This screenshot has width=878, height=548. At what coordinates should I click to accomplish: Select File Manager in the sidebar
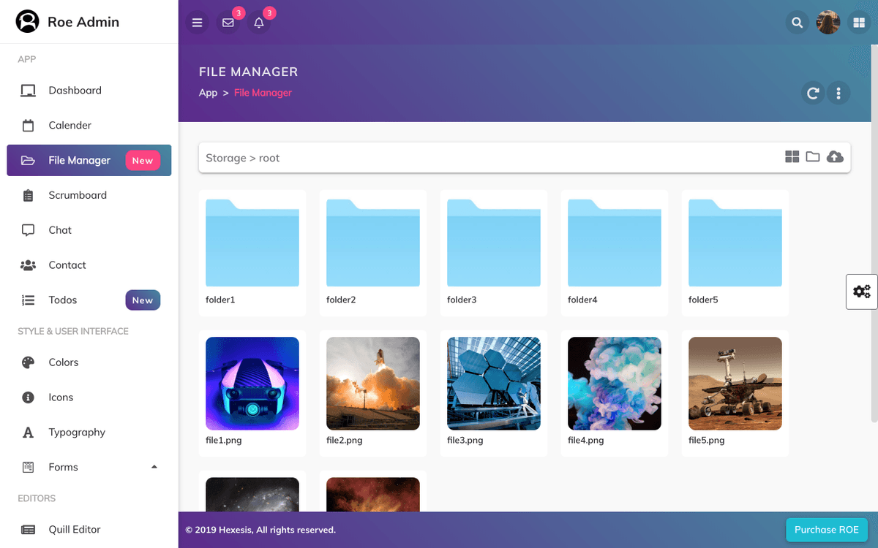click(x=78, y=160)
